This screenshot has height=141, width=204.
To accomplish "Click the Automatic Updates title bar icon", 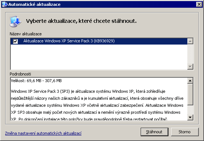I will point(5,4).
